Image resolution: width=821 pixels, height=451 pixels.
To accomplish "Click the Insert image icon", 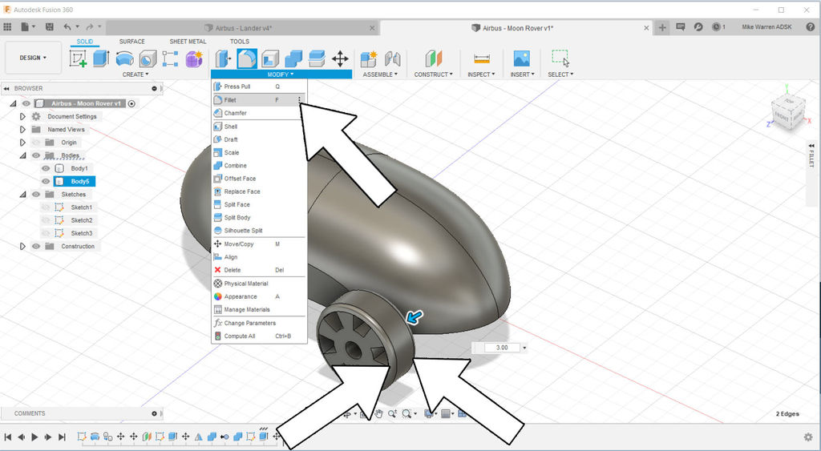I will tap(521, 58).
